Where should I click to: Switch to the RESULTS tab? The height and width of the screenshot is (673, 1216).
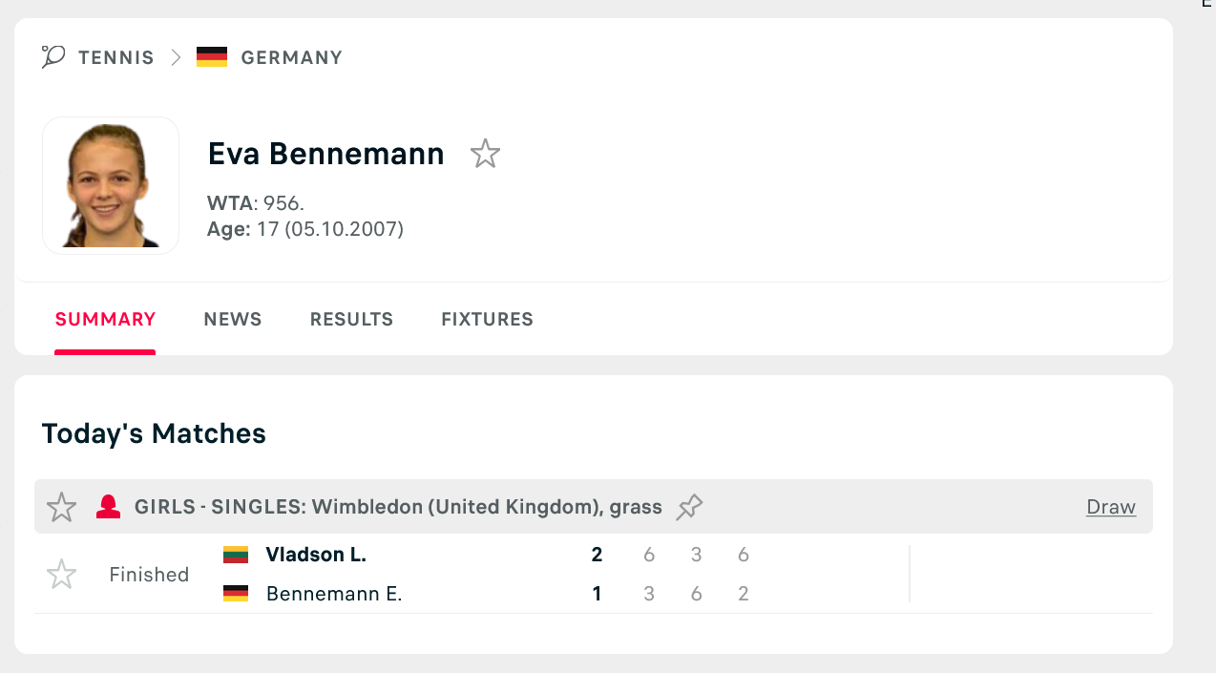tap(351, 320)
